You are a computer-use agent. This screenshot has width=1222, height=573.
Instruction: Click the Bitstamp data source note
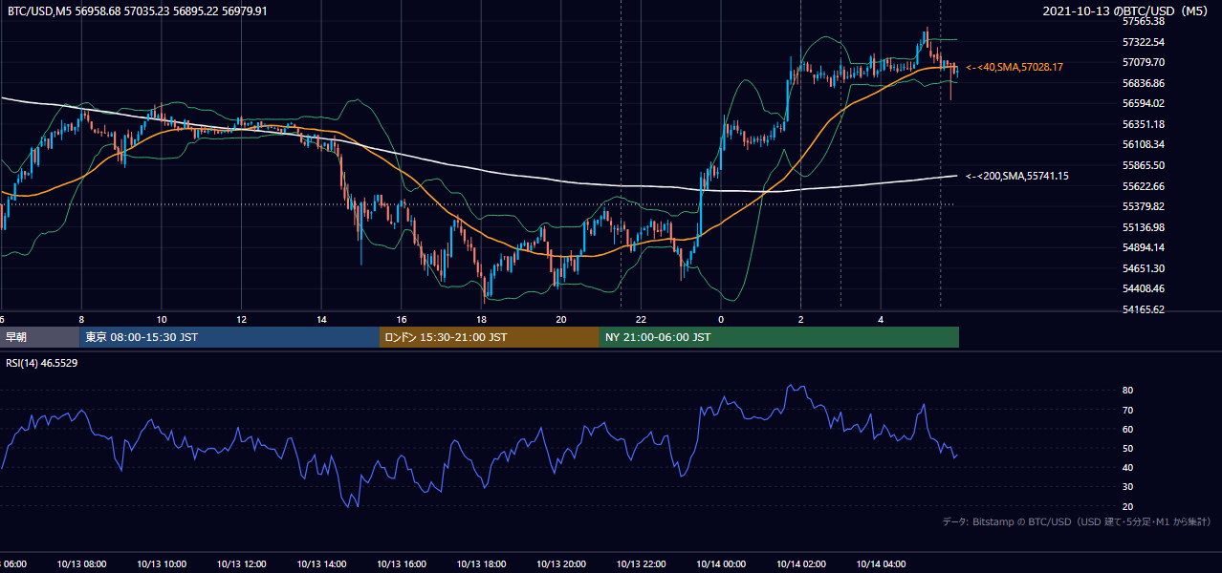tap(1077, 522)
